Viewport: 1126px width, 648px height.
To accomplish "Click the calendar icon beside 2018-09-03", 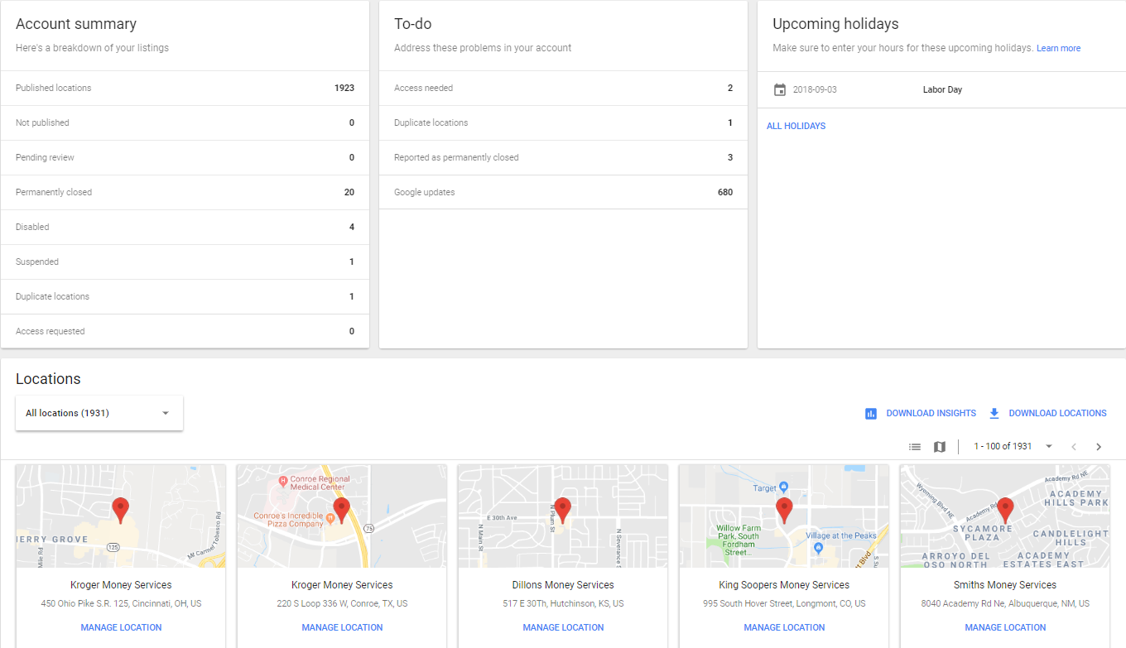I will pyautogui.click(x=779, y=89).
